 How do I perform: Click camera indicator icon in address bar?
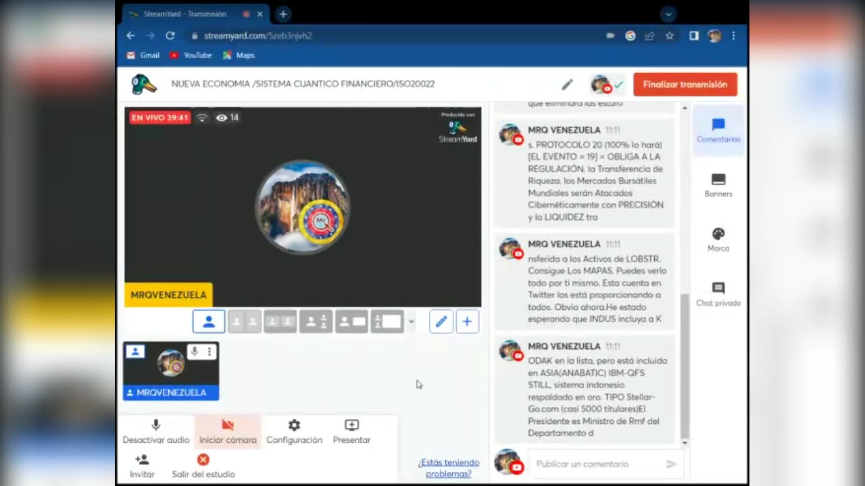point(610,36)
